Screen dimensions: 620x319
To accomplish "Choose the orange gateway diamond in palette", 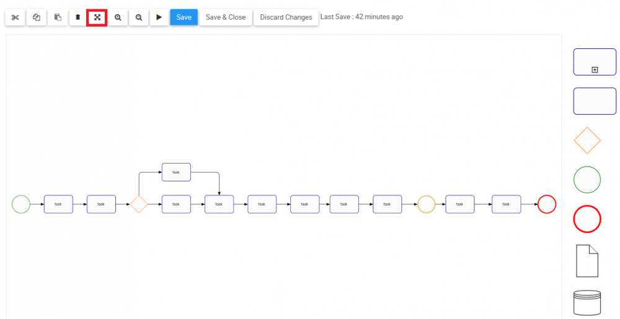I will [x=587, y=141].
